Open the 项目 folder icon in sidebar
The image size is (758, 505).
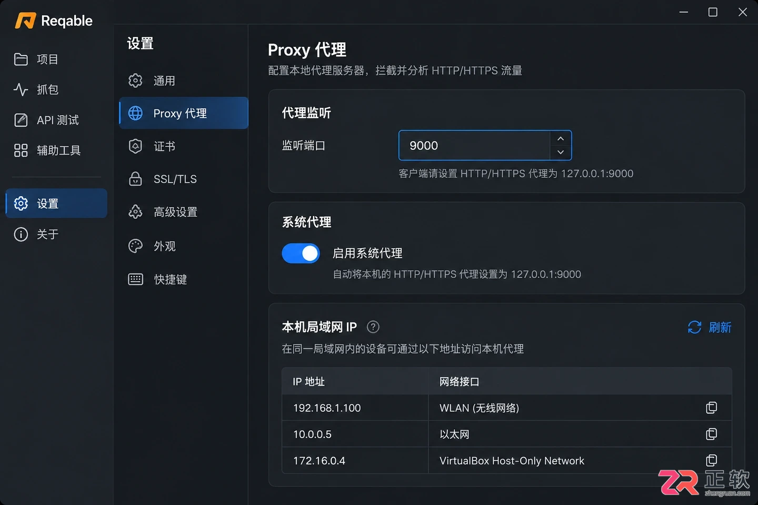coord(21,59)
